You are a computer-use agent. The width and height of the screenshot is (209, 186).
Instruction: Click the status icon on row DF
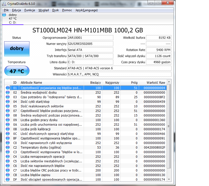(8, 179)
